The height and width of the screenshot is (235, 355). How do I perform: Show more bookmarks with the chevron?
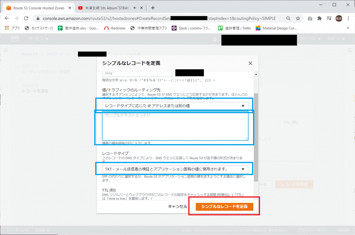[x=348, y=28]
